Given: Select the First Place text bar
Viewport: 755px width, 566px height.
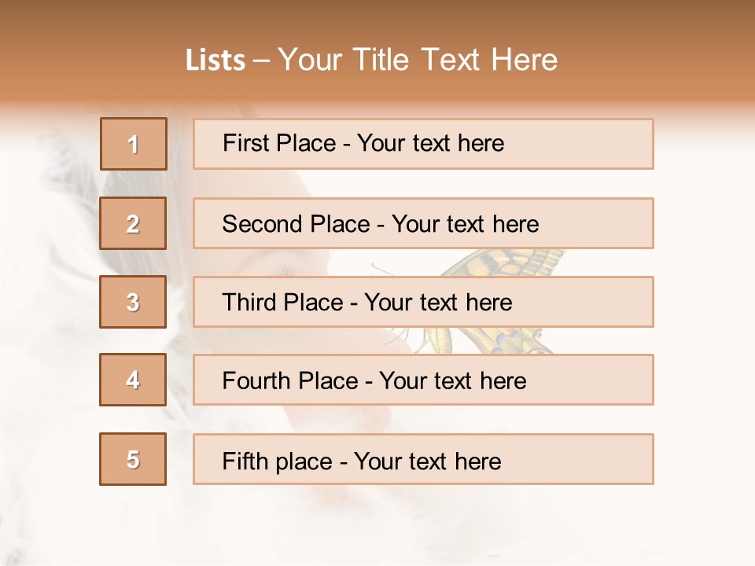Looking at the screenshot, I should pos(423,144).
